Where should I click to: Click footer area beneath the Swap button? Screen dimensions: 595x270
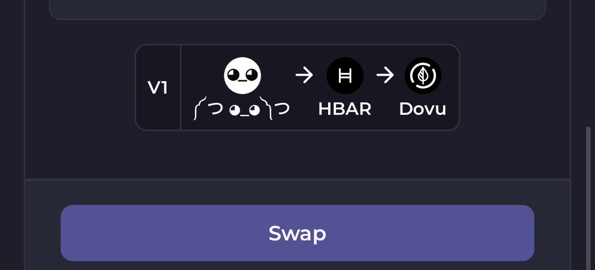point(297,266)
